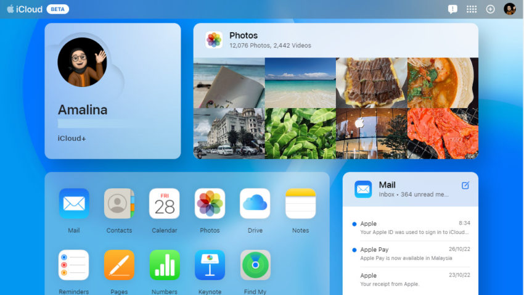524x295 pixels.
Task: Click the feedback speech bubble icon
Action: pyautogui.click(x=452, y=9)
